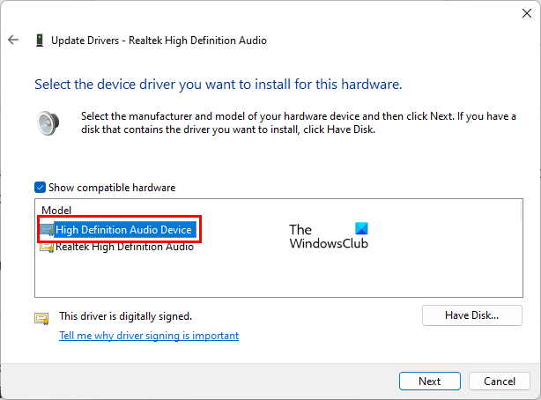Open the driver signing importance link
Screen dimensions: 541x400
pyautogui.click(x=148, y=336)
